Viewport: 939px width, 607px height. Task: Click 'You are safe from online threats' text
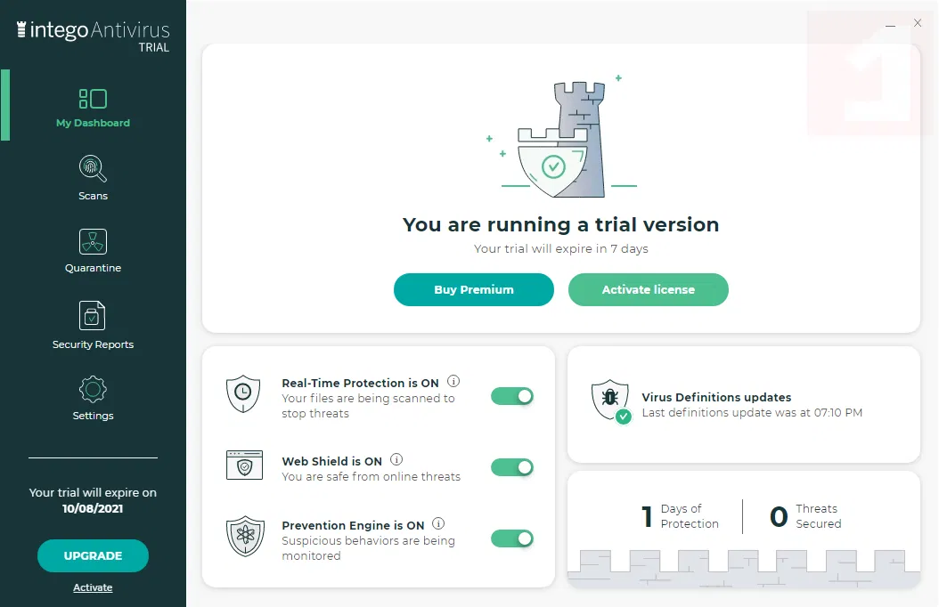[x=371, y=477]
